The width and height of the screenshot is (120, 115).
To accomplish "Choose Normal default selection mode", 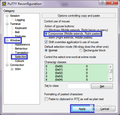I will 46,50.
